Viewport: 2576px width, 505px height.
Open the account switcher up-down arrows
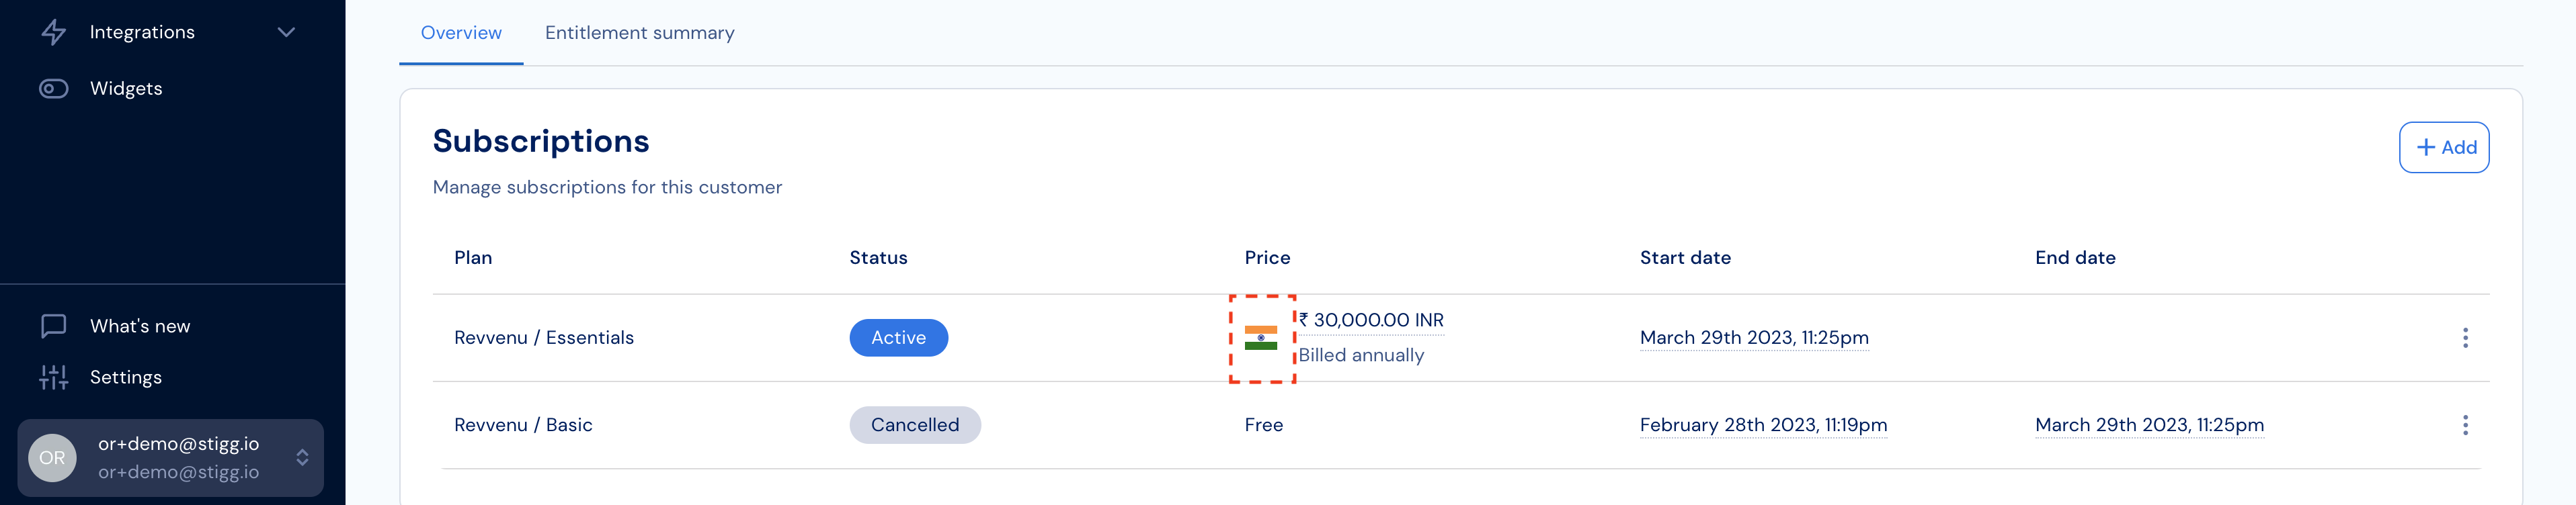[x=302, y=458]
